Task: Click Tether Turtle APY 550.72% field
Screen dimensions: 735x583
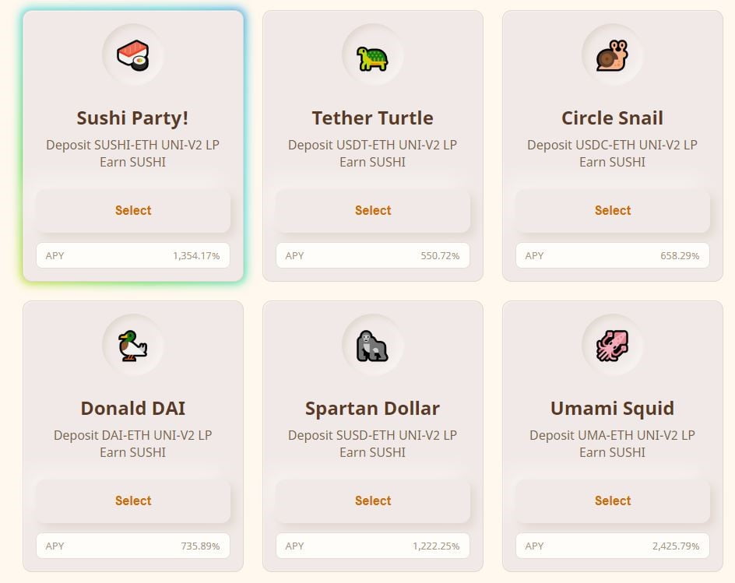Action: [373, 255]
